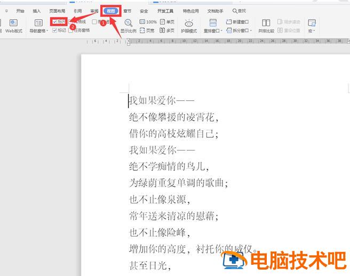The width and height of the screenshot is (350, 276).
Task: Set zoom to 100%
Action: coord(148,22)
